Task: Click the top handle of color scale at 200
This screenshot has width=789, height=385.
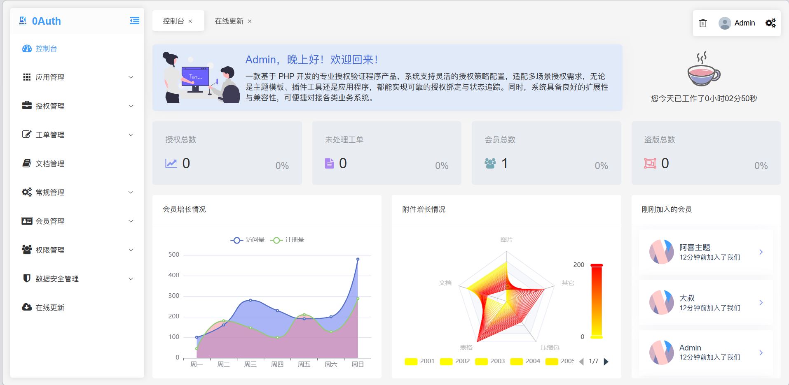Action: point(597,265)
